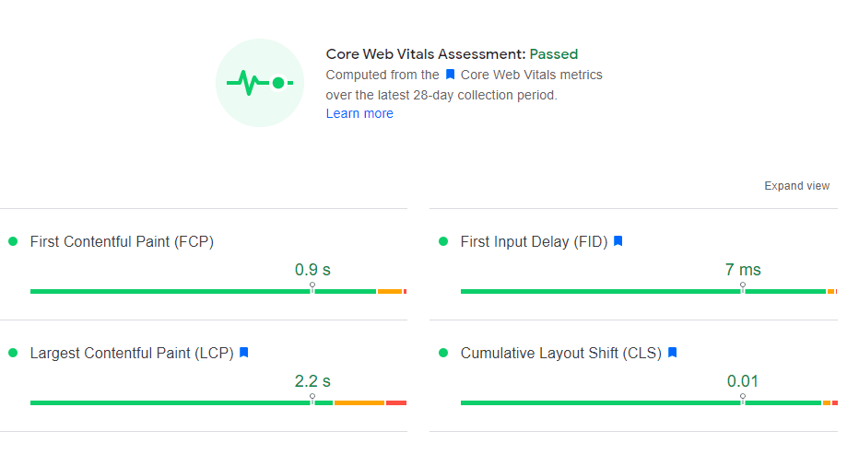
Task: Click the CLS 0.01 distribution marker
Action: coord(743,398)
